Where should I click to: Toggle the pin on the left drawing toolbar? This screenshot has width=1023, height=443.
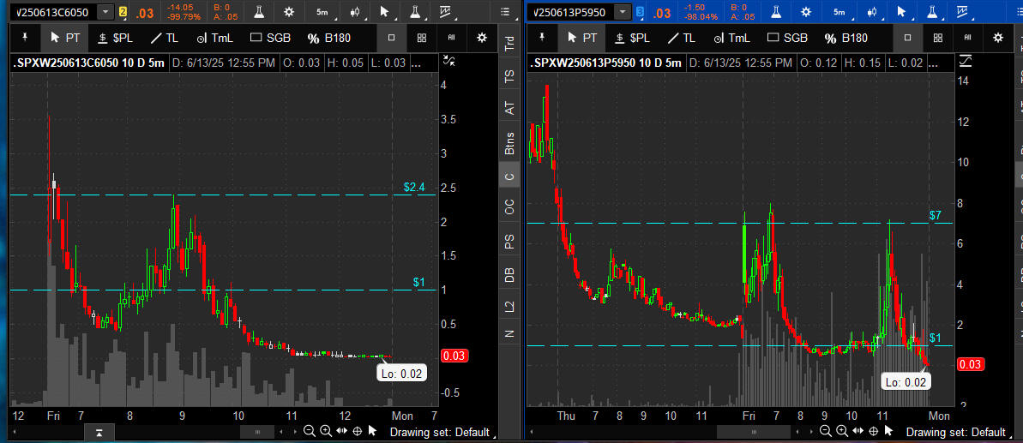click(x=25, y=38)
